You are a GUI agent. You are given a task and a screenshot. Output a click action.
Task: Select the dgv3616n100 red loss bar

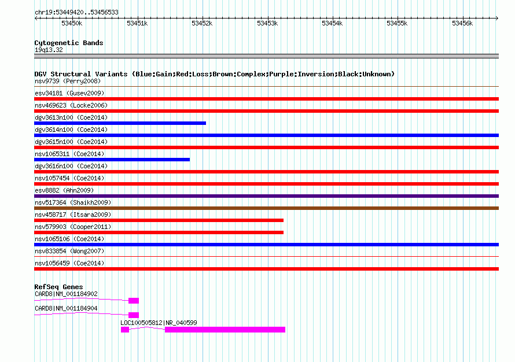(266, 172)
